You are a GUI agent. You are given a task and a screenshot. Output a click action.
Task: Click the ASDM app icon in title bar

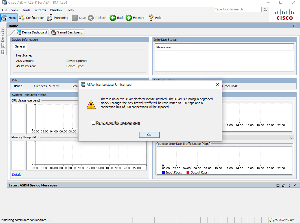coord(5,3)
